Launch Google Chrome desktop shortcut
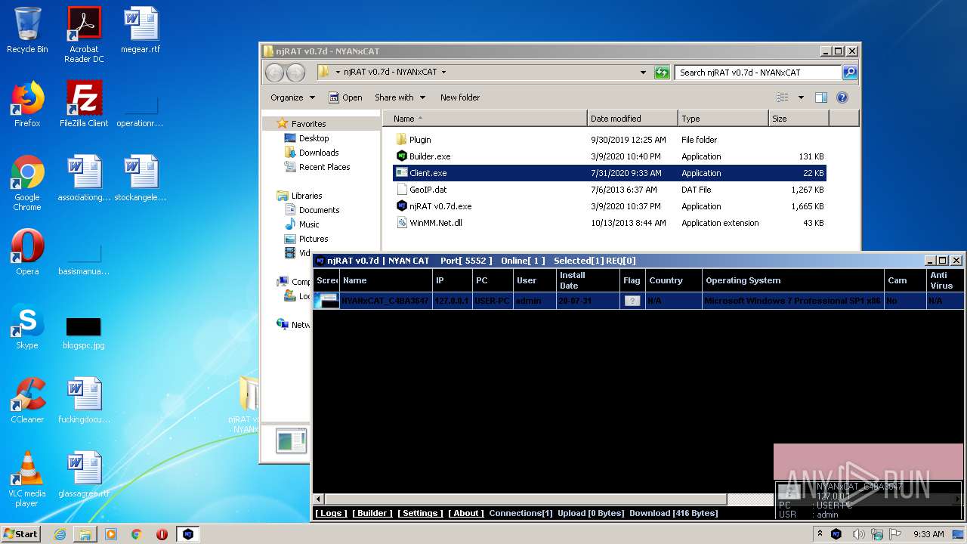Screen dimensions: 967x544 click(x=27, y=183)
